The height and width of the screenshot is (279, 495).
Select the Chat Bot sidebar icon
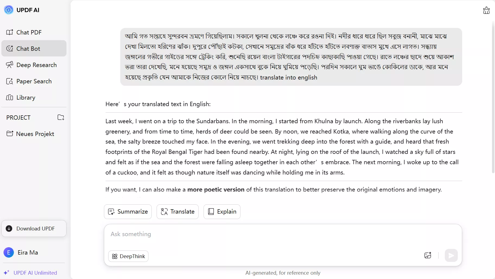click(x=10, y=49)
